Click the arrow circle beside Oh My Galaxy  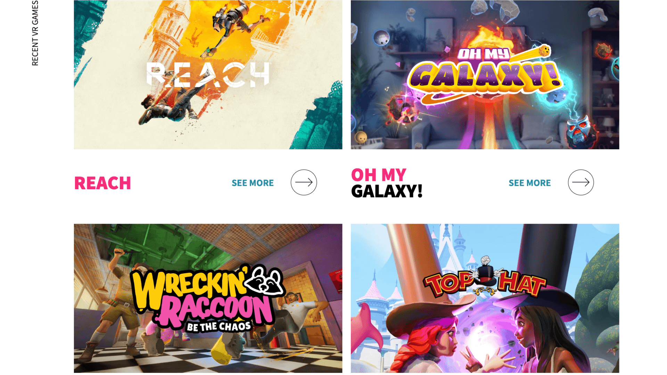point(580,182)
